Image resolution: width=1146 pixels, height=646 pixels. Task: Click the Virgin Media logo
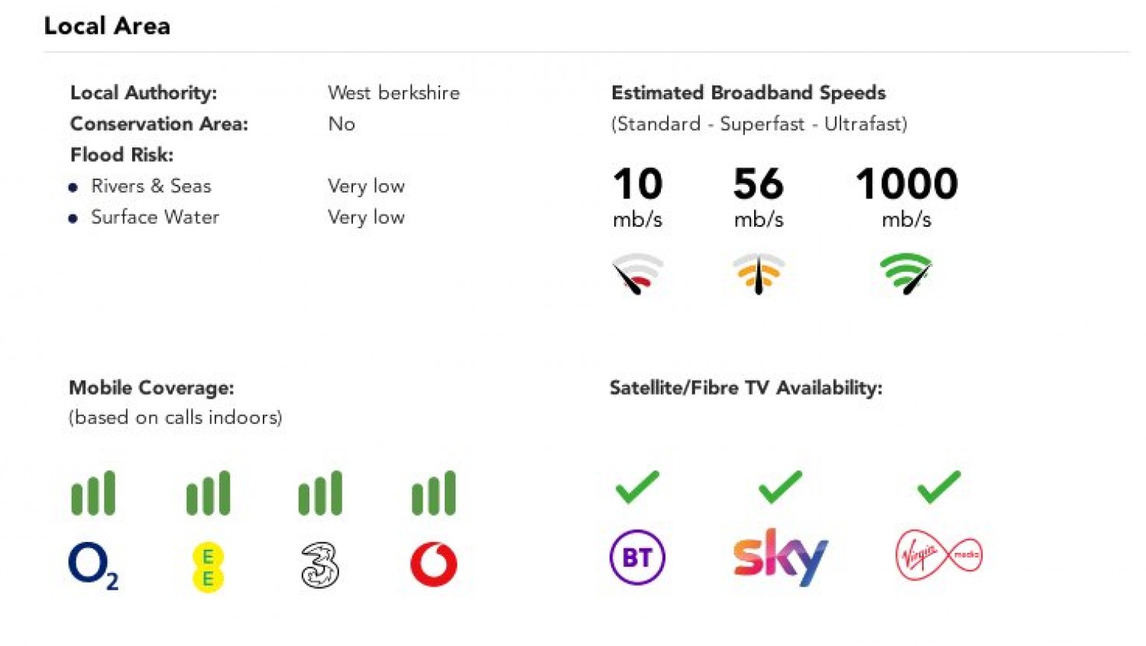(x=938, y=555)
